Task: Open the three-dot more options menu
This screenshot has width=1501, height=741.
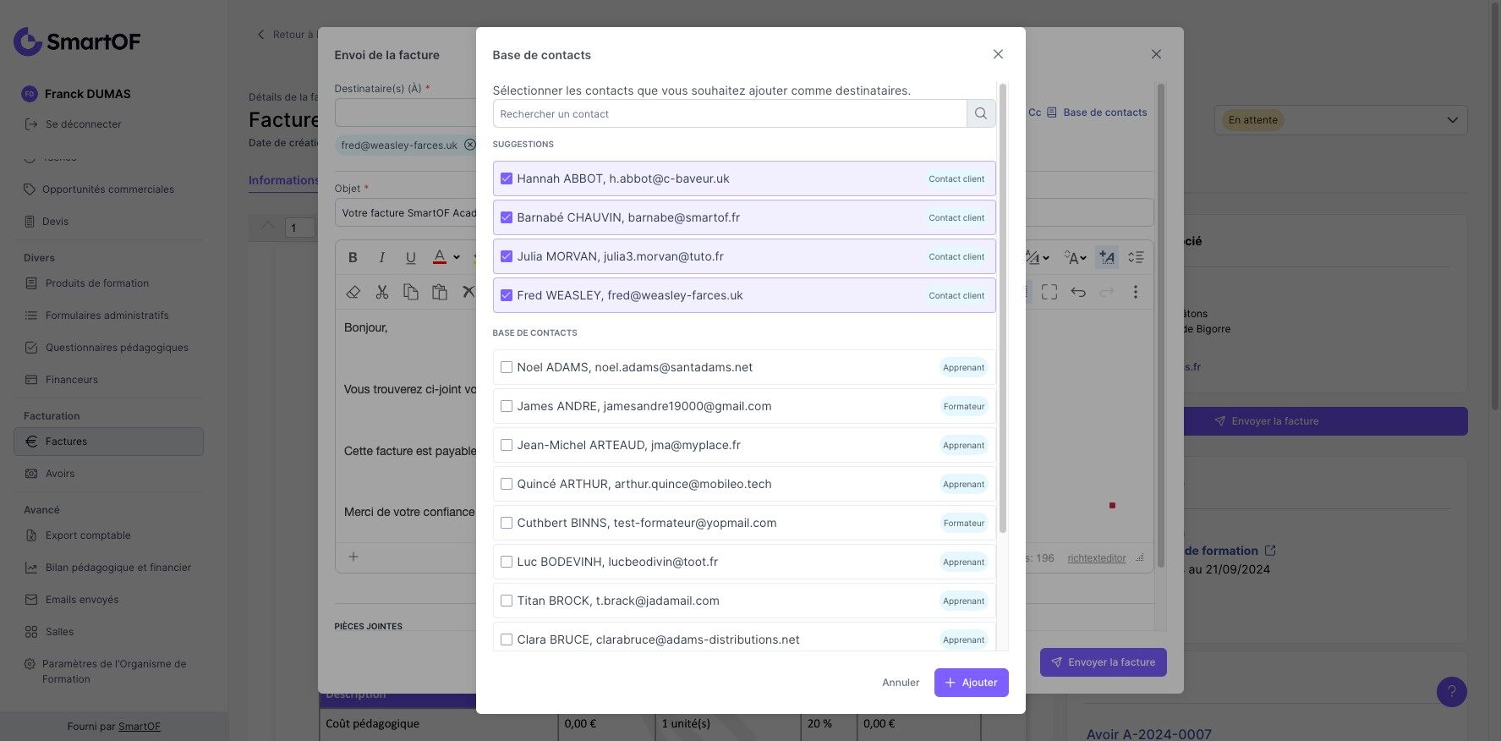Action: coord(1136,292)
